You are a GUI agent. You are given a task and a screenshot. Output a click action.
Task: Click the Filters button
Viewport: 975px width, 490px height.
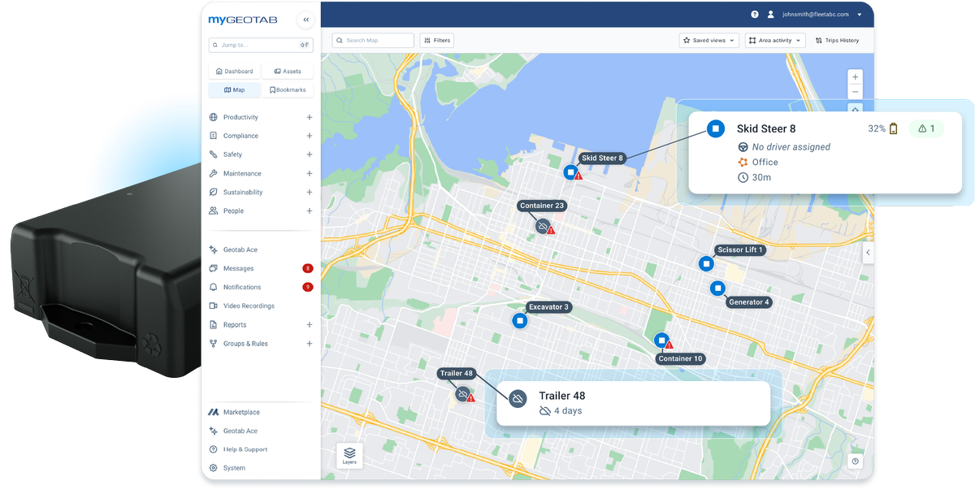coord(436,41)
